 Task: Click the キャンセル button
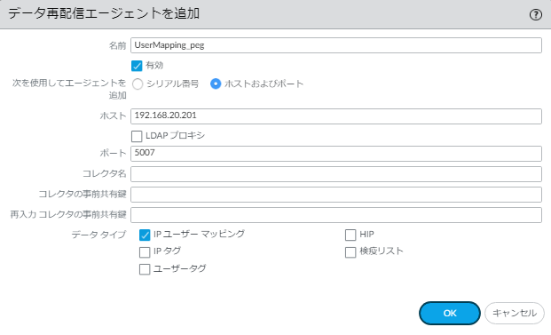point(515,313)
